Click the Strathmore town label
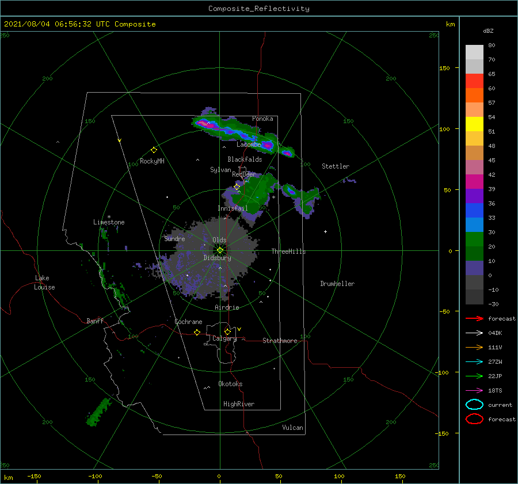The image size is (518, 484). (280, 341)
